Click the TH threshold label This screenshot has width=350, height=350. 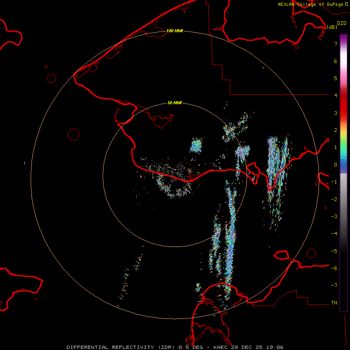[x=334, y=303]
